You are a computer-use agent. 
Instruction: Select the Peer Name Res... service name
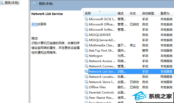tap(101, 98)
